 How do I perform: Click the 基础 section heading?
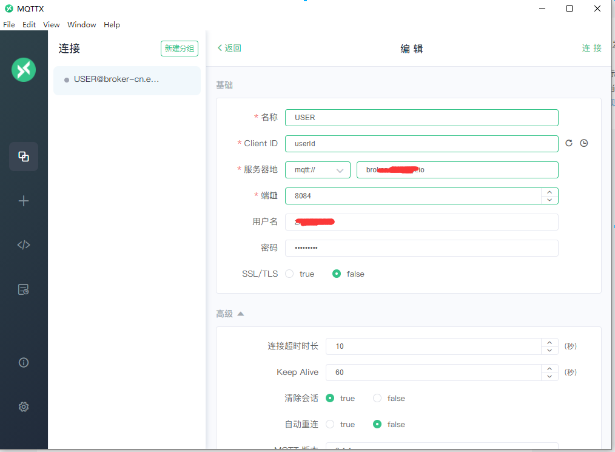coord(224,85)
